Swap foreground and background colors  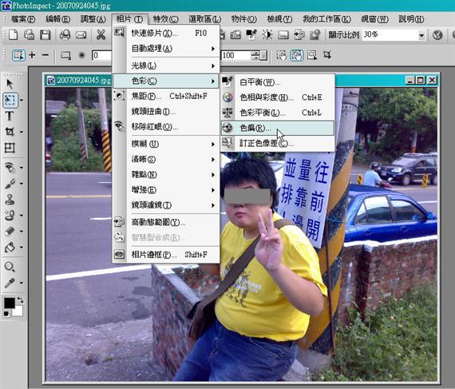pyautogui.click(x=20, y=300)
